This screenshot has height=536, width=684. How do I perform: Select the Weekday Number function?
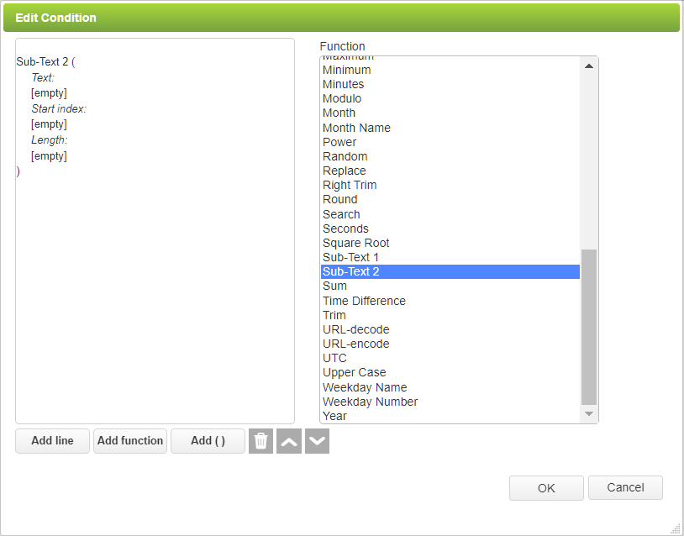pyautogui.click(x=450, y=402)
